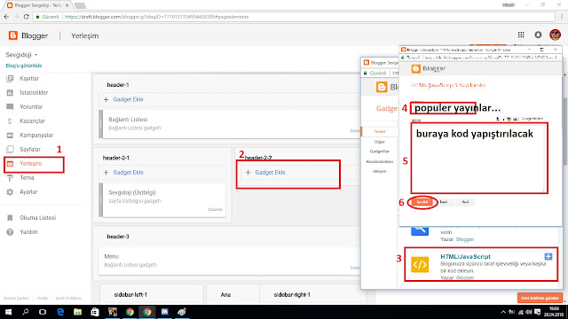The width and height of the screenshot is (568, 319).
Task: Click the Kayıtlar posts icon
Action: click(x=10, y=79)
